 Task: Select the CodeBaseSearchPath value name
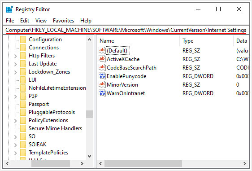coord(131,68)
